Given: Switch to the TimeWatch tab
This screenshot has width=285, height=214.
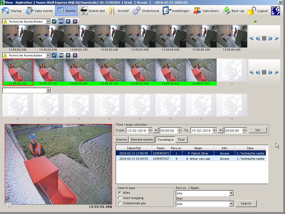Looking at the screenshot, I should click(165, 140).
